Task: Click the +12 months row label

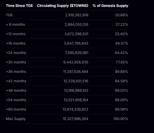Action: pos(16,34)
